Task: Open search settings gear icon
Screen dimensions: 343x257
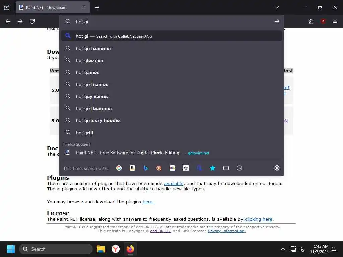Action: (277, 168)
